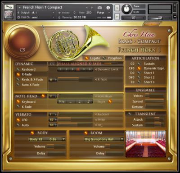Toggle the Body effect LED
Viewport: 180px width, 173px height.
coord(32,133)
